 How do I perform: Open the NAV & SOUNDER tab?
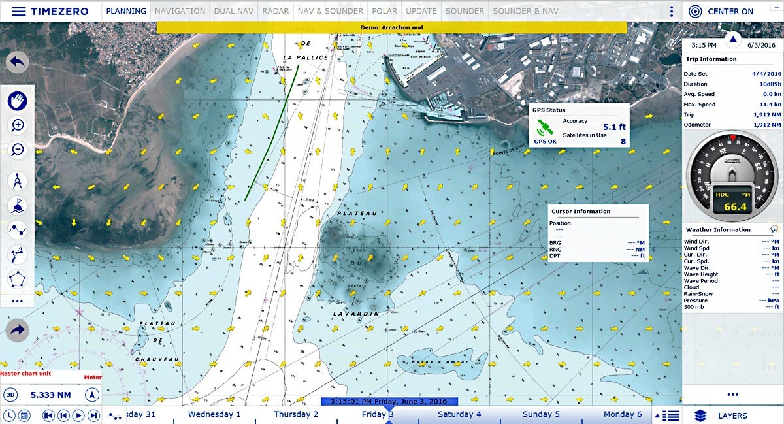tap(330, 11)
